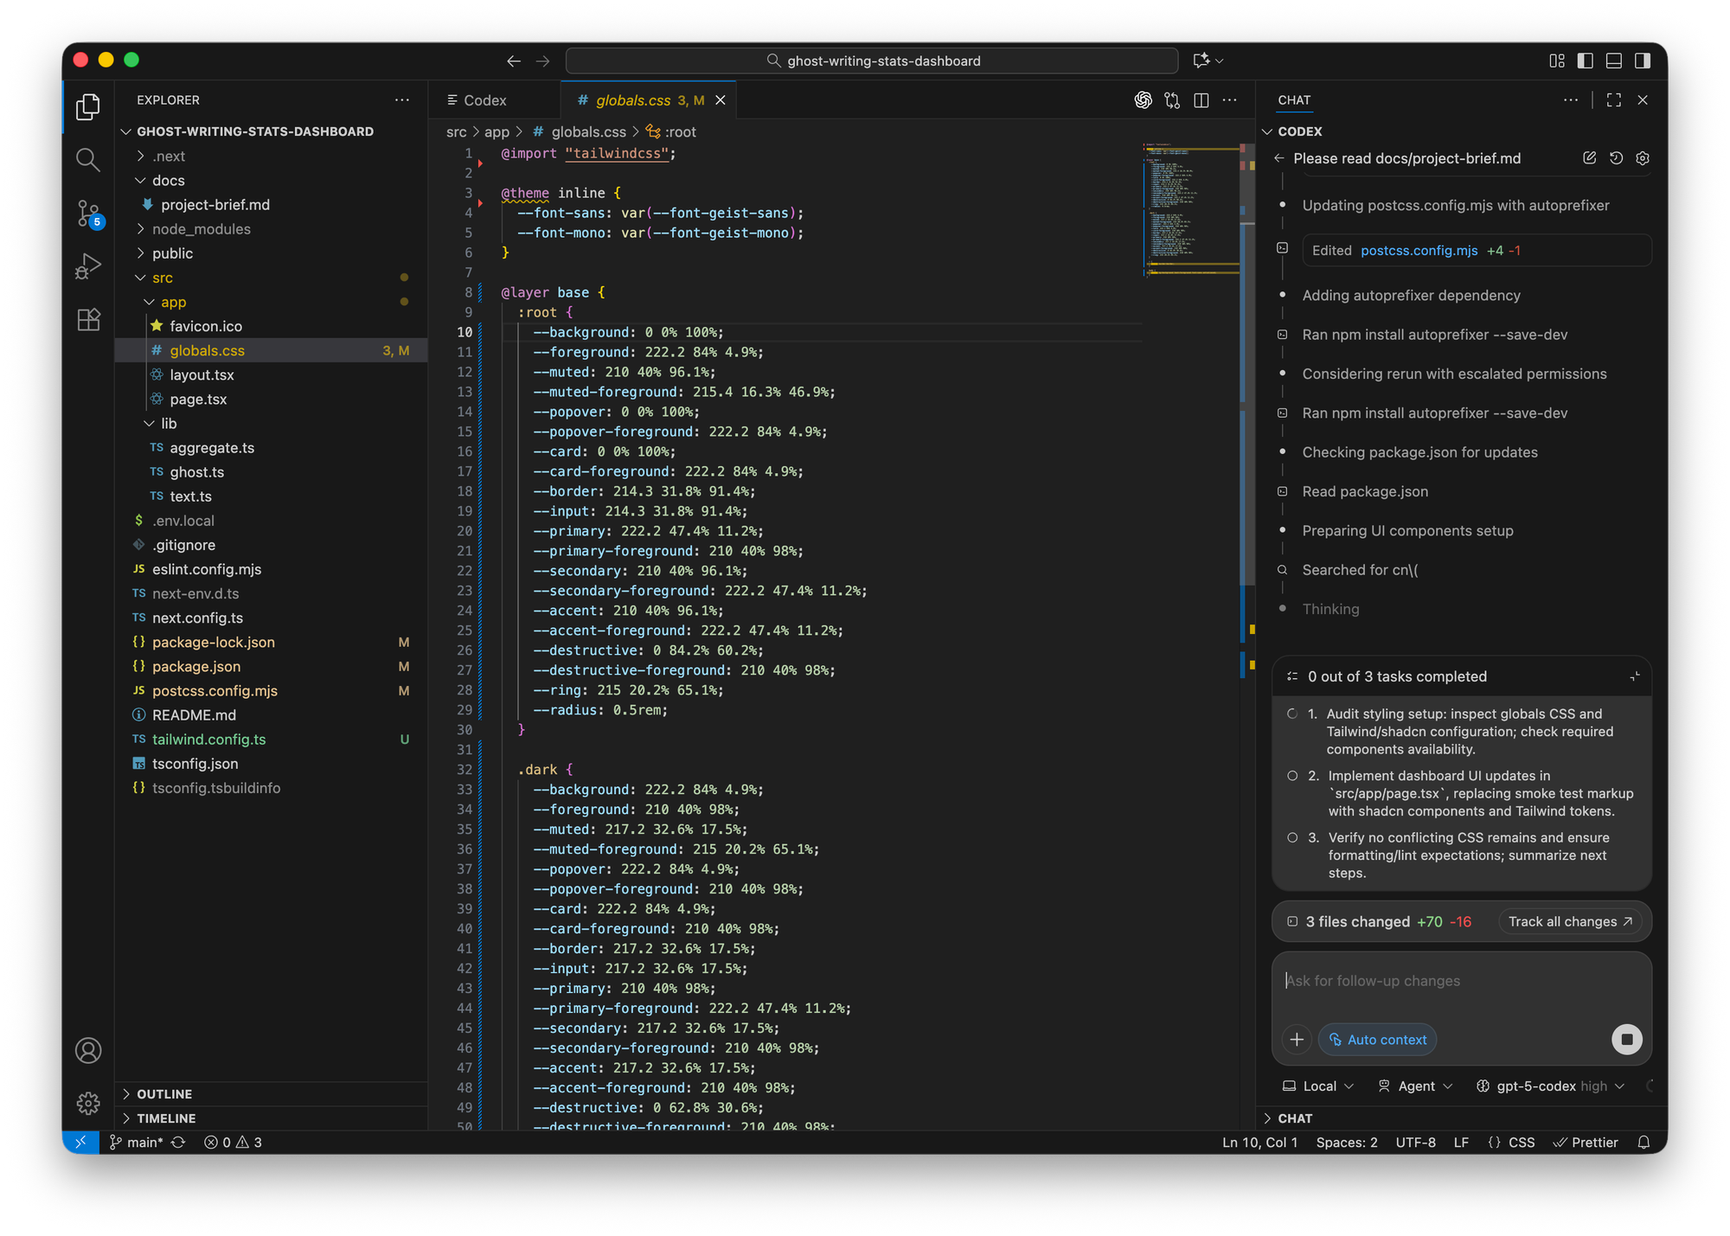Collapse the docs folder
Screen dimensions: 1730x1236
(x=168, y=181)
